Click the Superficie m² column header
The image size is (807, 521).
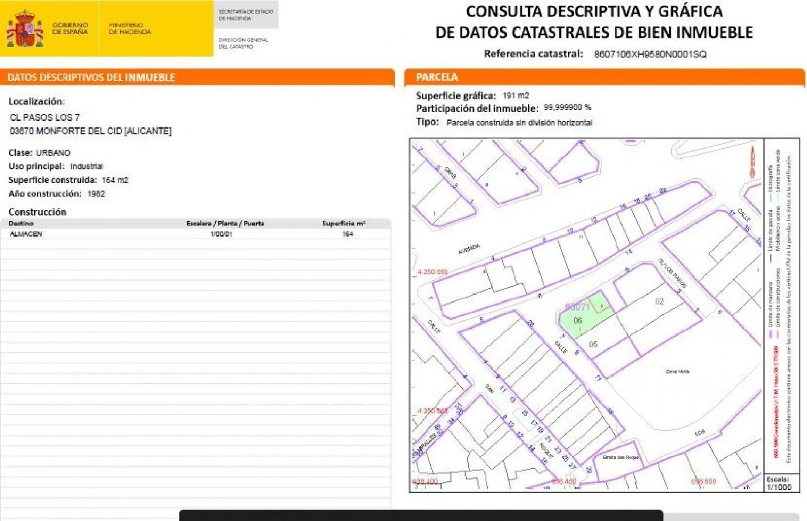(x=343, y=223)
